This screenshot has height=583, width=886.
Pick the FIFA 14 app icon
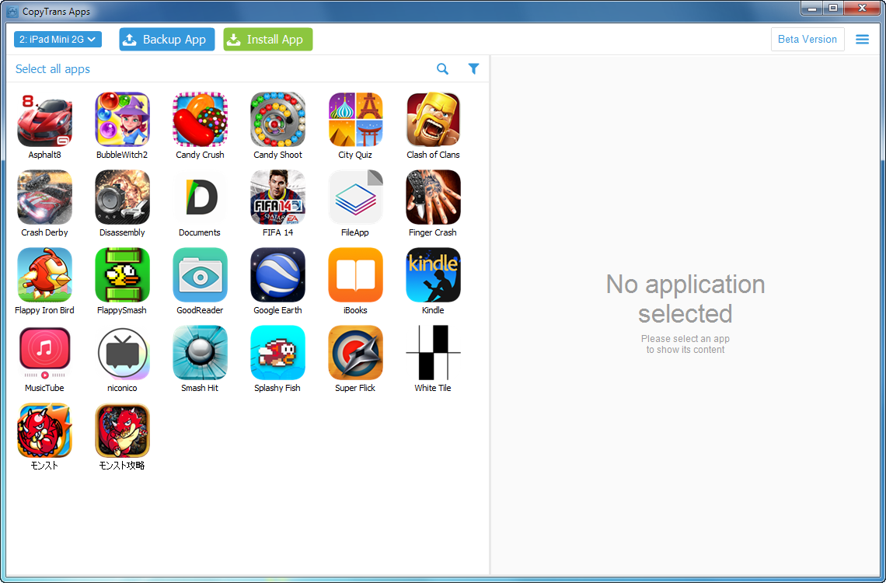click(278, 197)
